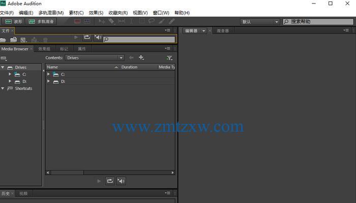This screenshot has height=203, width=356.
Task: Switch to the 效果组 tab
Action: [x=44, y=49]
